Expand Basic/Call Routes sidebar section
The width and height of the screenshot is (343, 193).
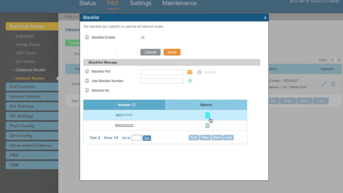tap(32, 26)
